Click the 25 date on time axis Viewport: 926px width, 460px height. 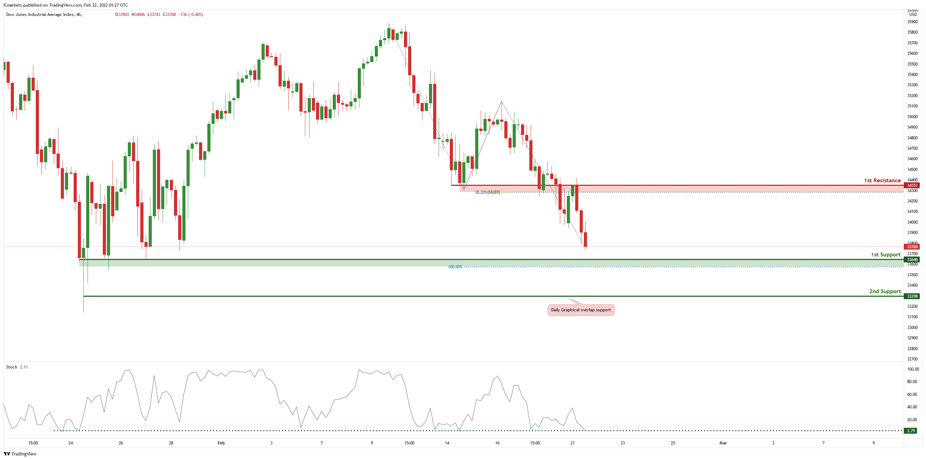click(673, 443)
